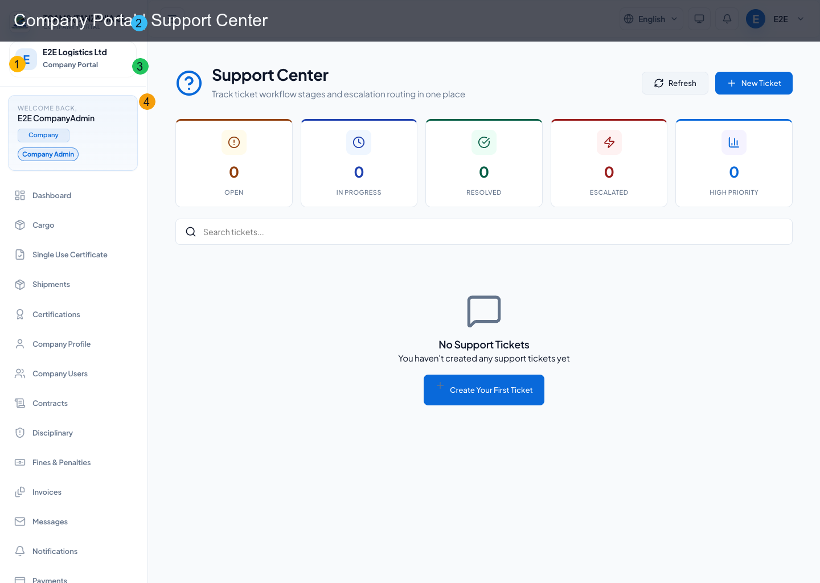Refresh the support ticket list
820x583 pixels.
pyautogui.click(x=675, y=83)
